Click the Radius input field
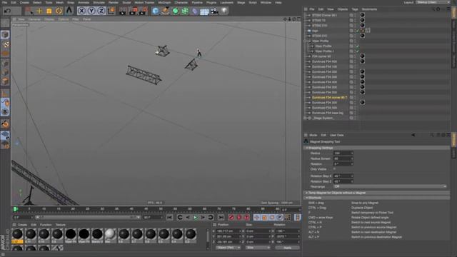The width and height of the screenshot is (457, 257). click(343, 153)
